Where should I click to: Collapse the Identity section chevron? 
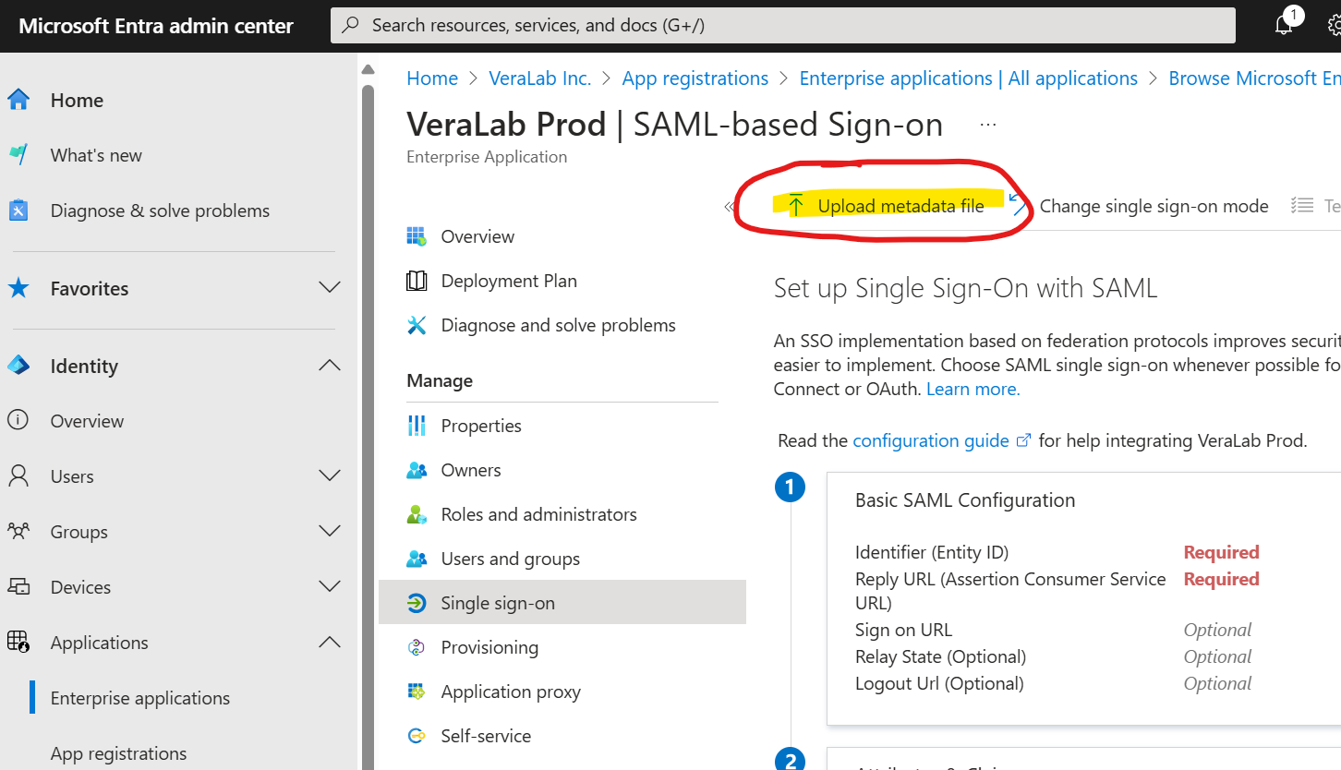click(x=330, y=366)
